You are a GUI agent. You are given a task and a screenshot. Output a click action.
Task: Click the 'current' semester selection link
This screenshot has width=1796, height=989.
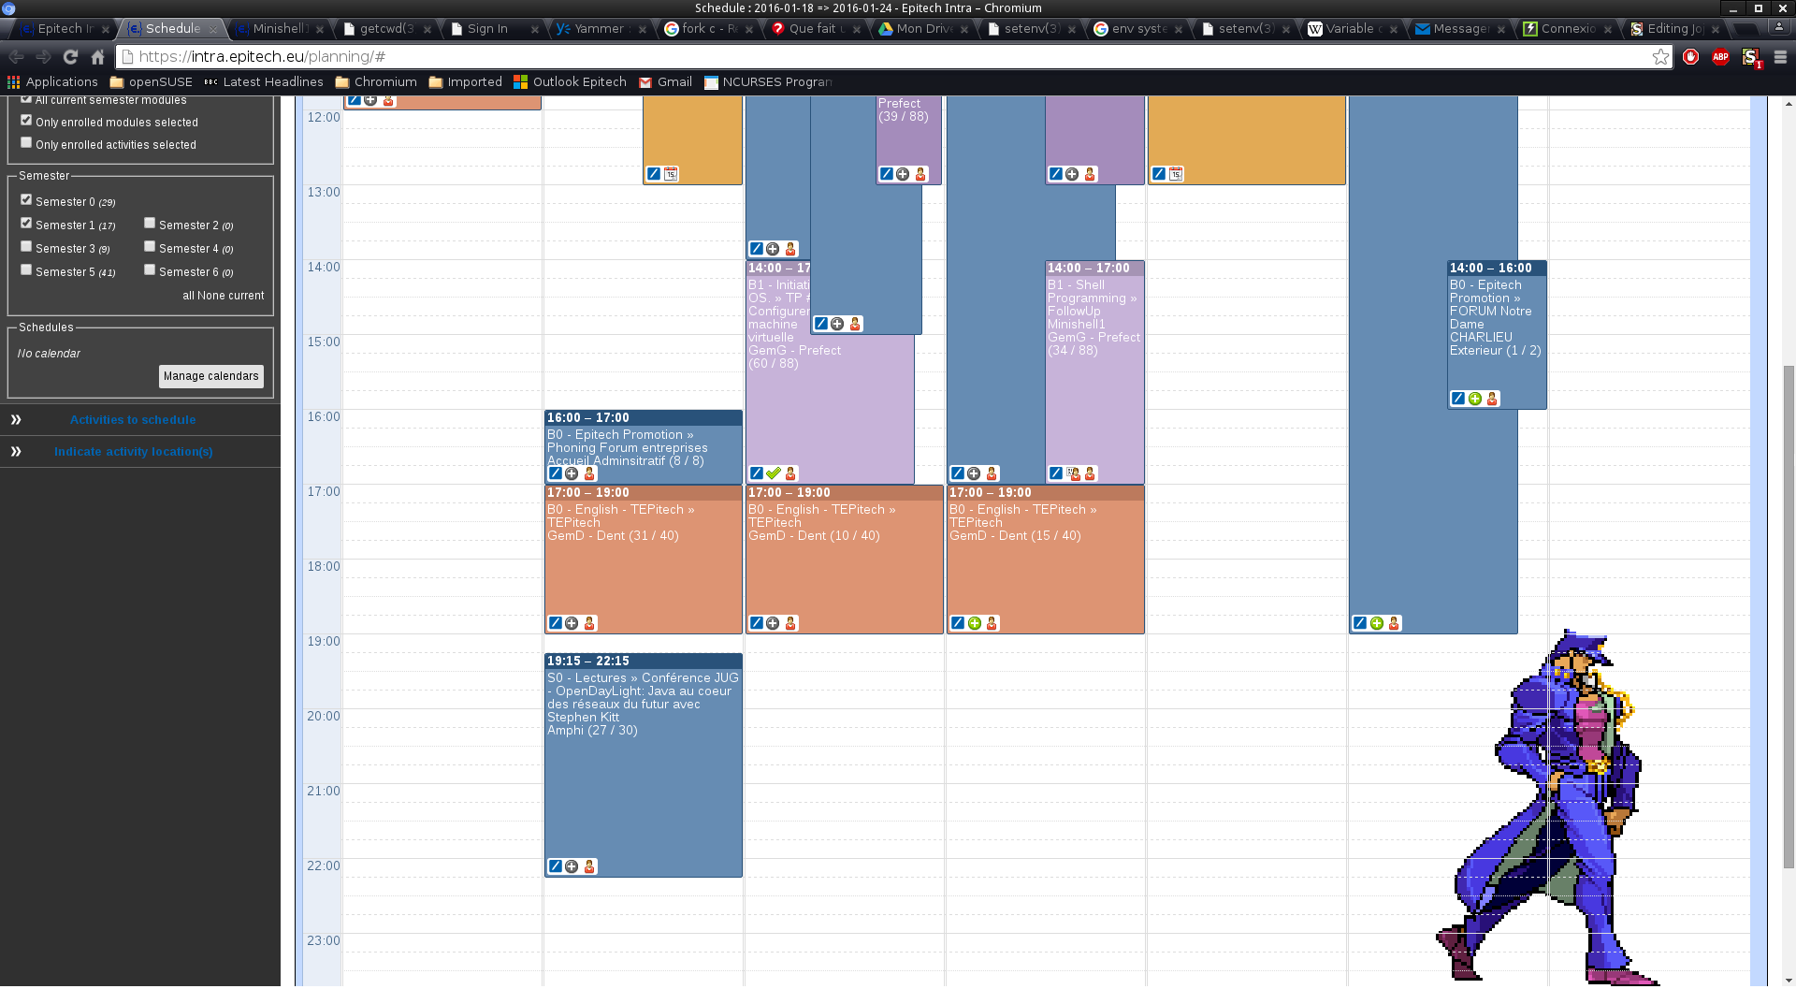tap(246, 296)
